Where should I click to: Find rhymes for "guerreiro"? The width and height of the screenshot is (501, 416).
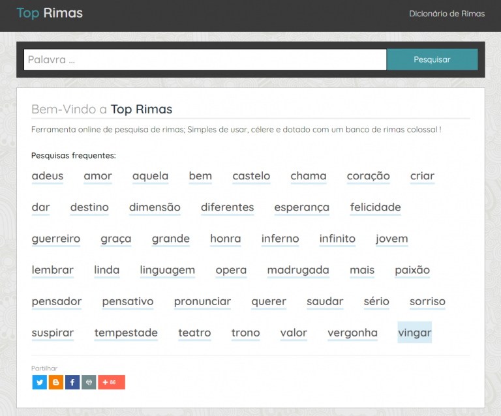(x=56, y=239)
